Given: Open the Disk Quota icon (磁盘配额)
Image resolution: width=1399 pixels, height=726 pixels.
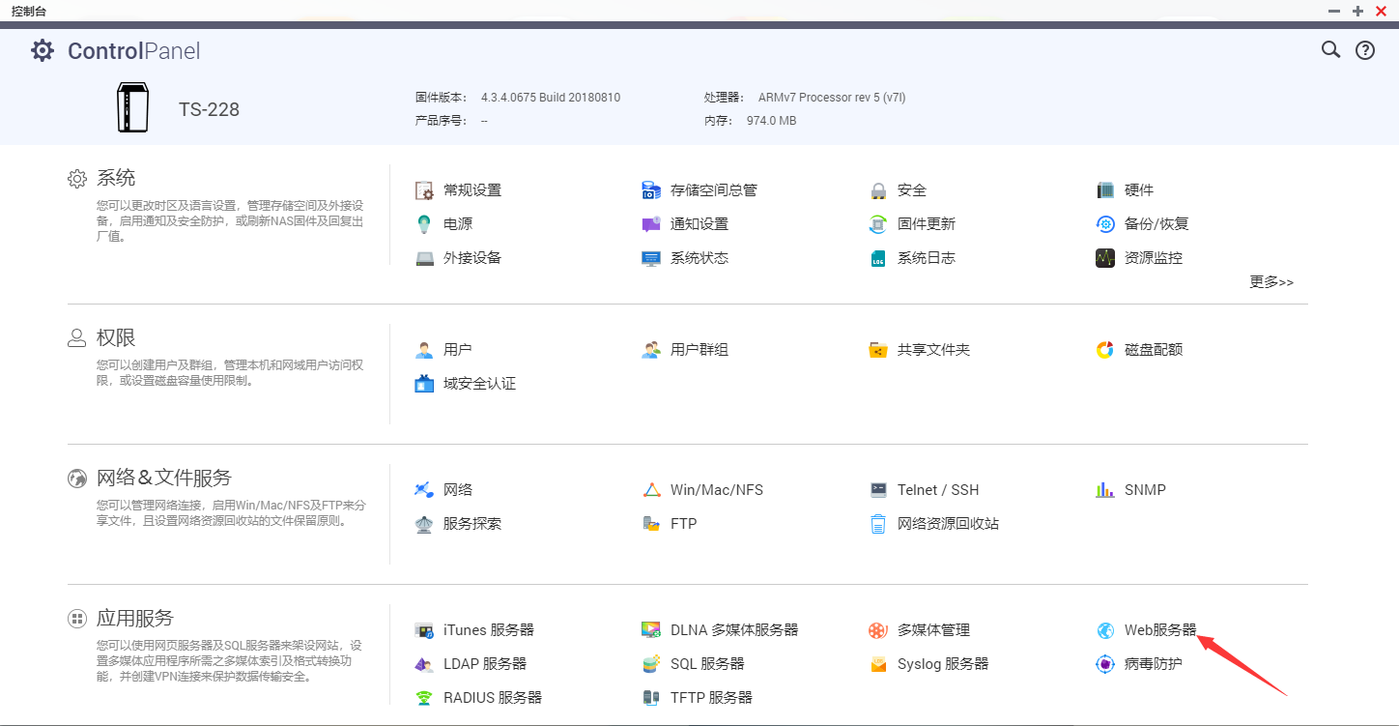Looking at the screenshot, I should coord(1105,350).
